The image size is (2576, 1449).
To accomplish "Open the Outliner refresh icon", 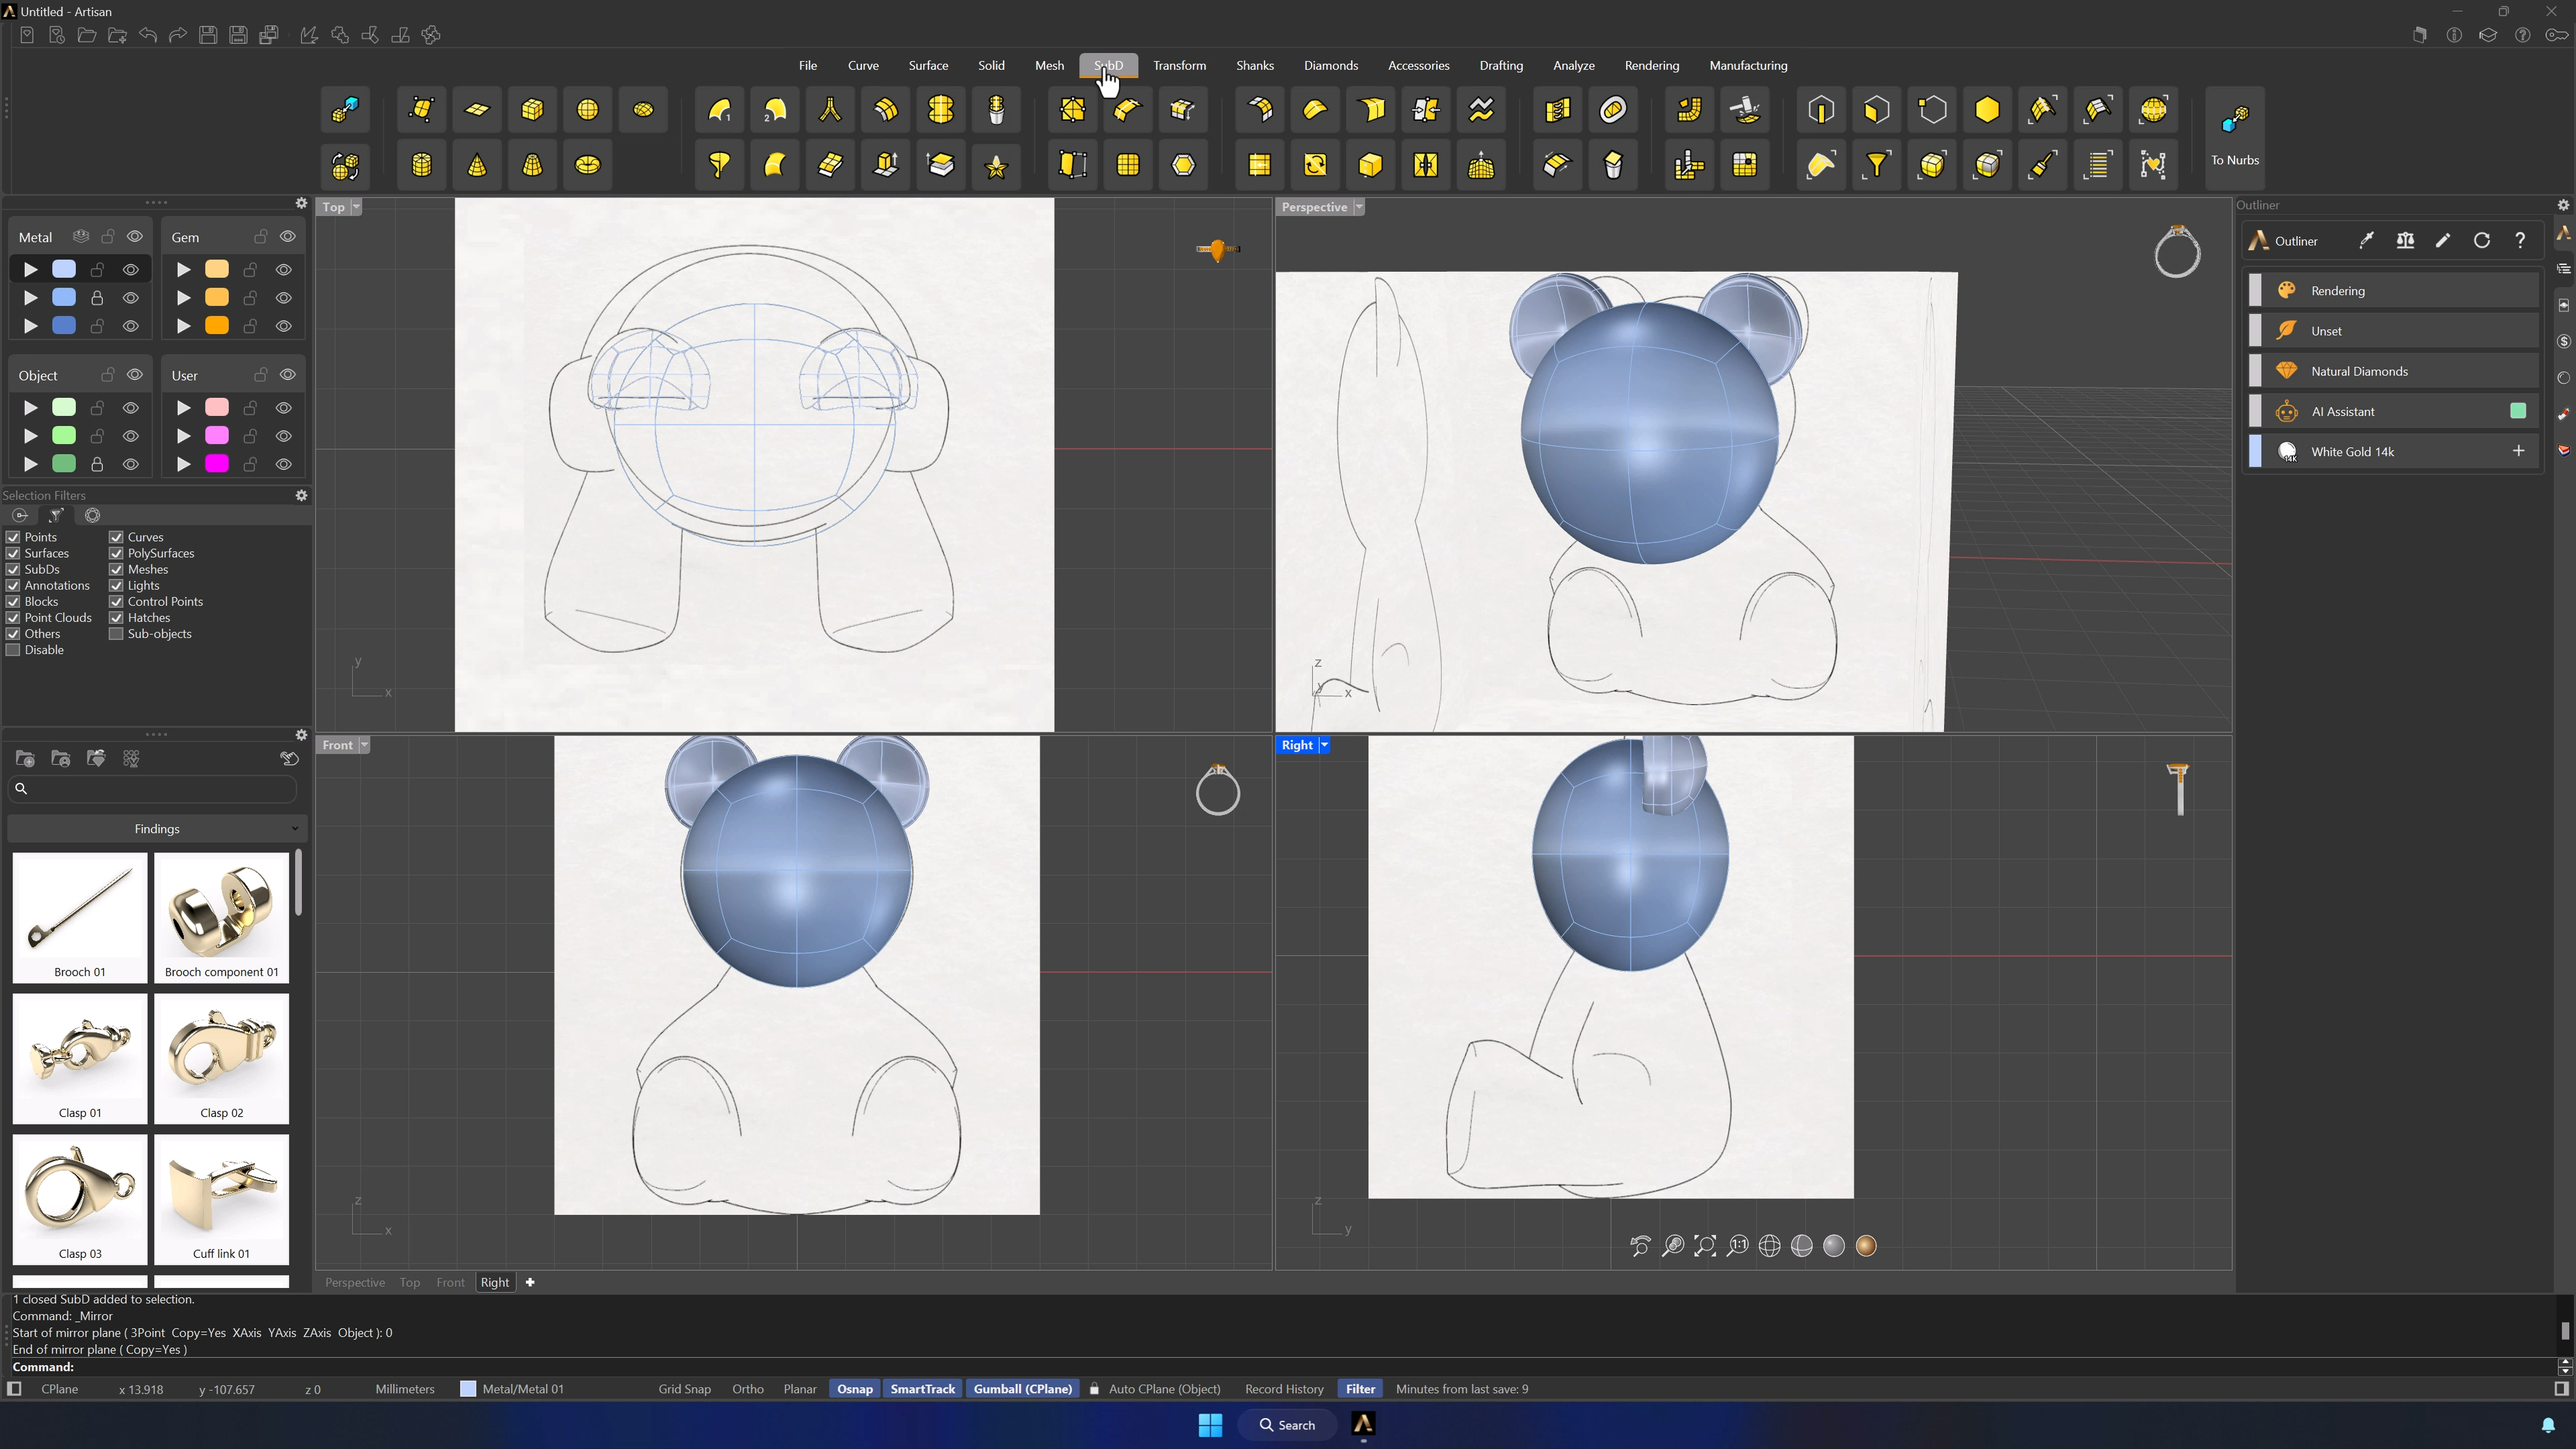I will [2481, 241].
